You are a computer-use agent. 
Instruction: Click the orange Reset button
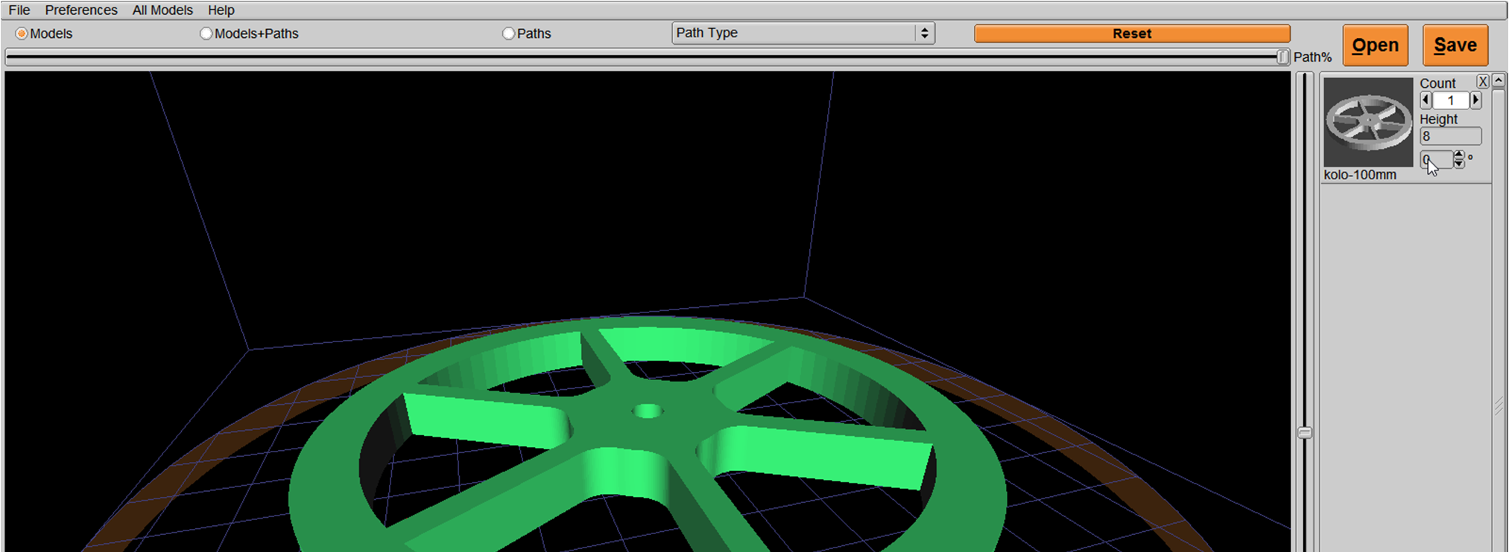click(x=1131, y=33)
